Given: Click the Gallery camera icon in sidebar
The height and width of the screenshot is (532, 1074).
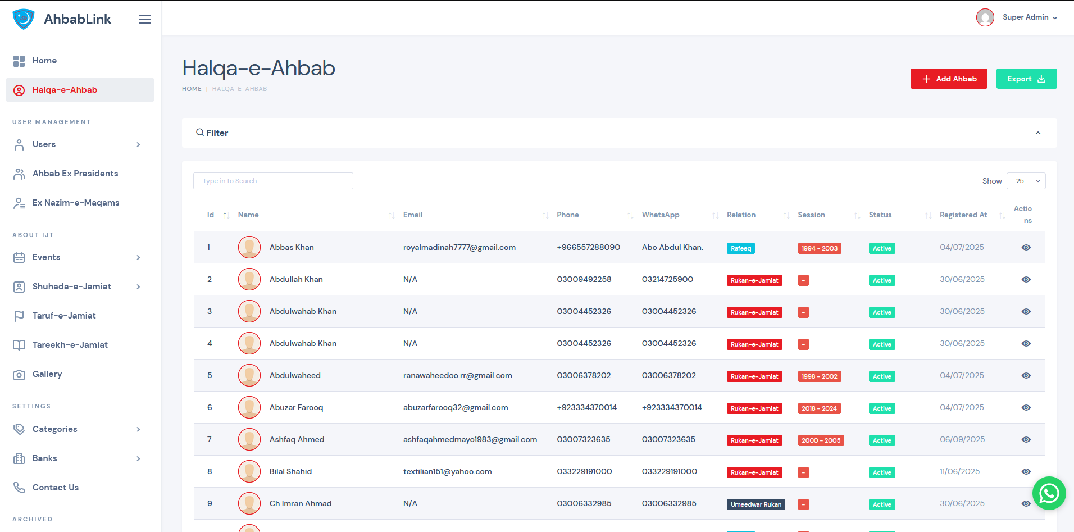Looking at the screenshot, I should [19, 375].
